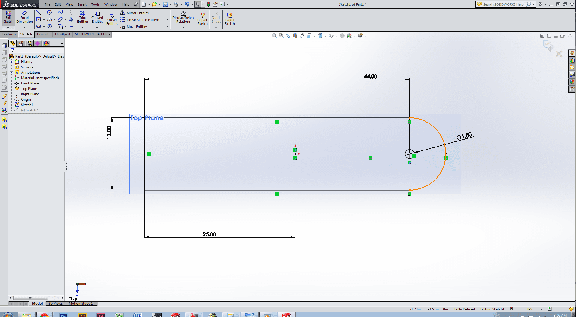Image resolution: width=576 pixels, height=317 pixels.
Task: Open the File menu
Action: (47, 4)
